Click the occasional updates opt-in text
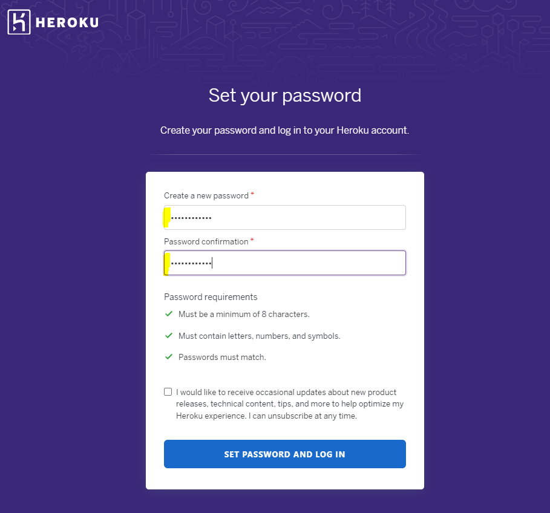Image resolution: width=550 pixels, height=513 pixels. click(x=290, y=404)
